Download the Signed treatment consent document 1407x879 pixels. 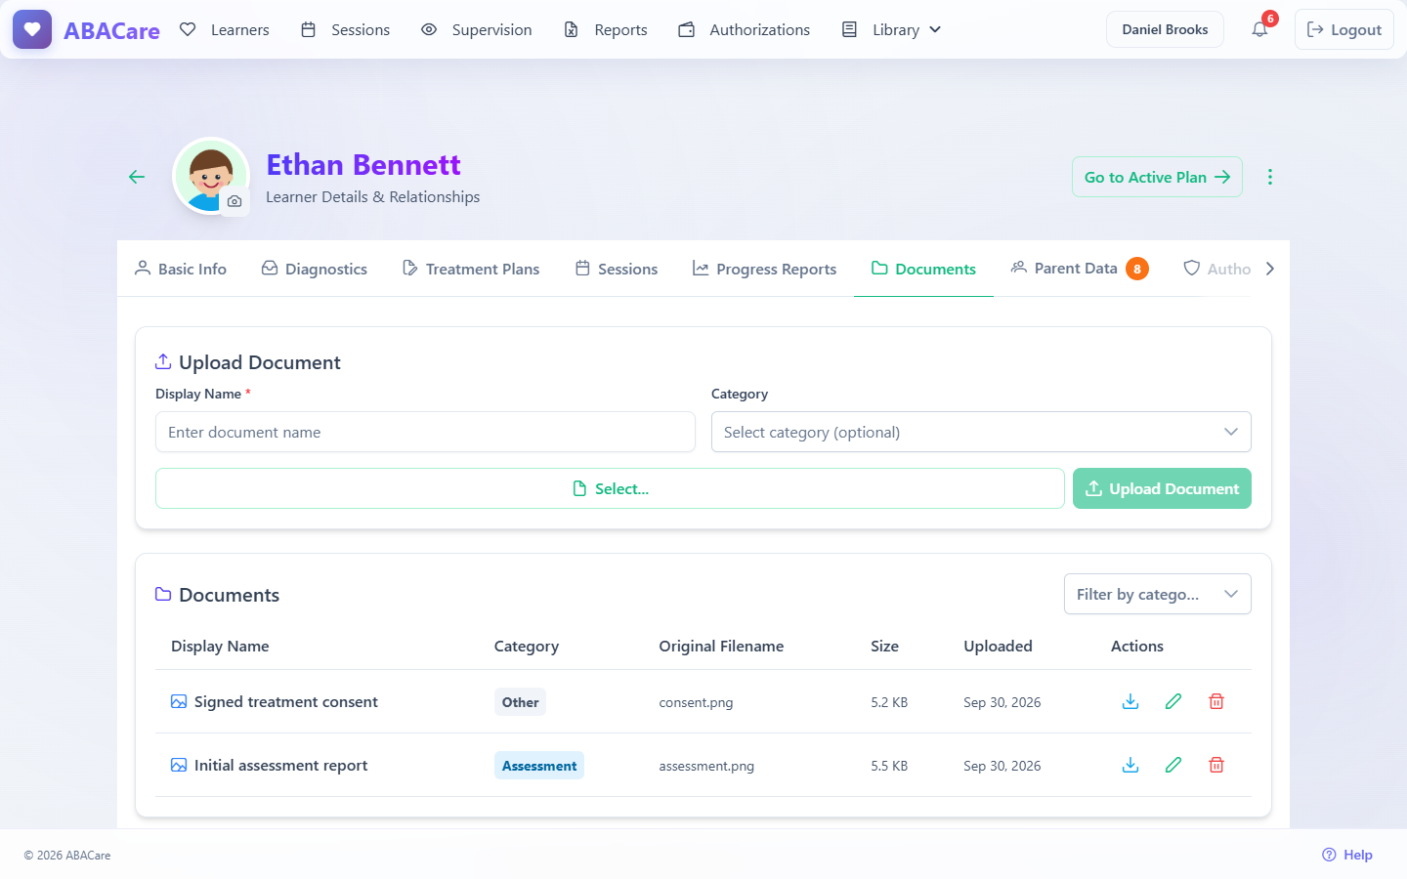point(1130,701)
